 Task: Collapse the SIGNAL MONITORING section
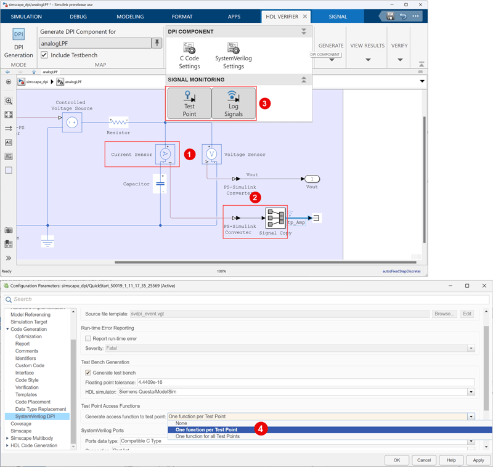click(304, 79)
